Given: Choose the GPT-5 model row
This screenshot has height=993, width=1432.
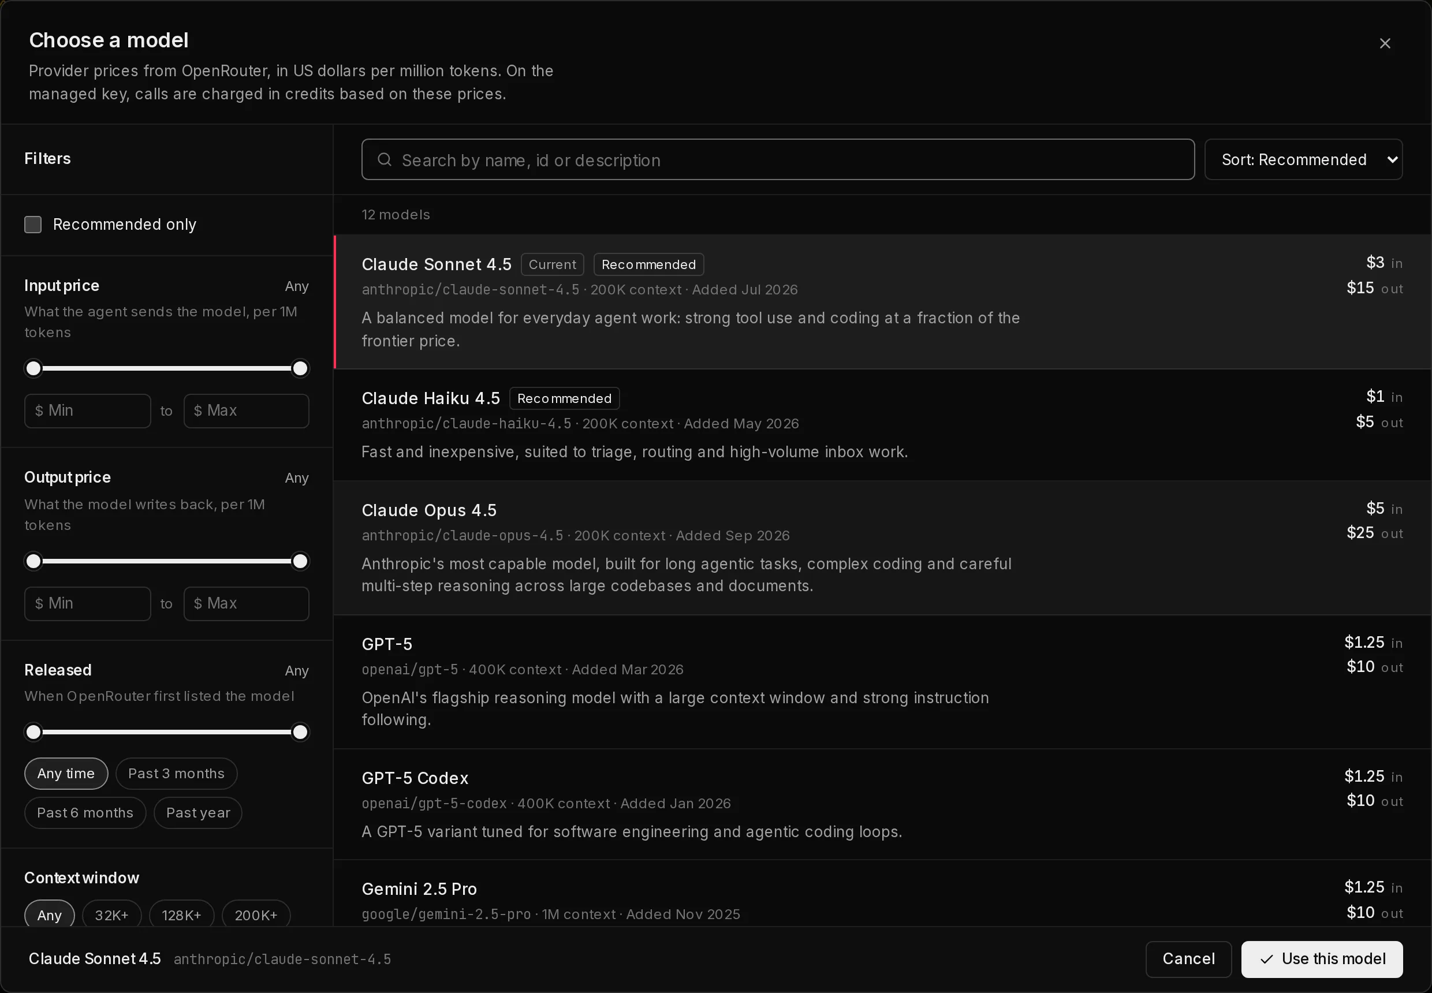Looking at the screenshot, I should [x=882, y=682].
